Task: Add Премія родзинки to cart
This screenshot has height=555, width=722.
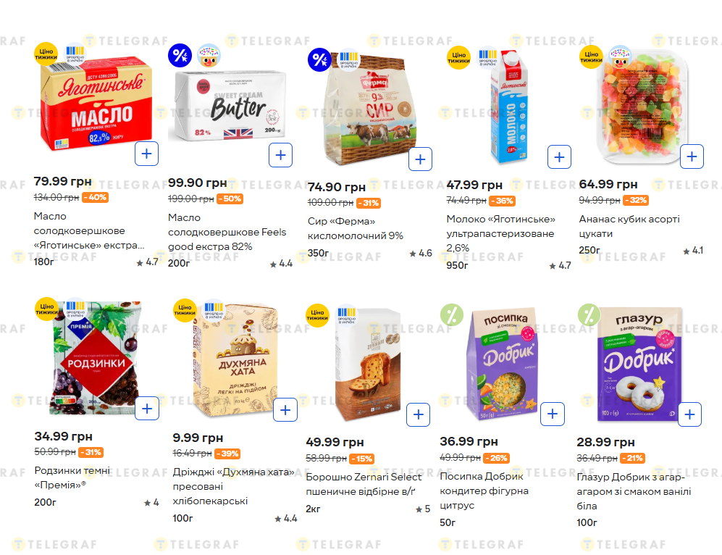Action: pyautogui.click(x=147, y=409)
